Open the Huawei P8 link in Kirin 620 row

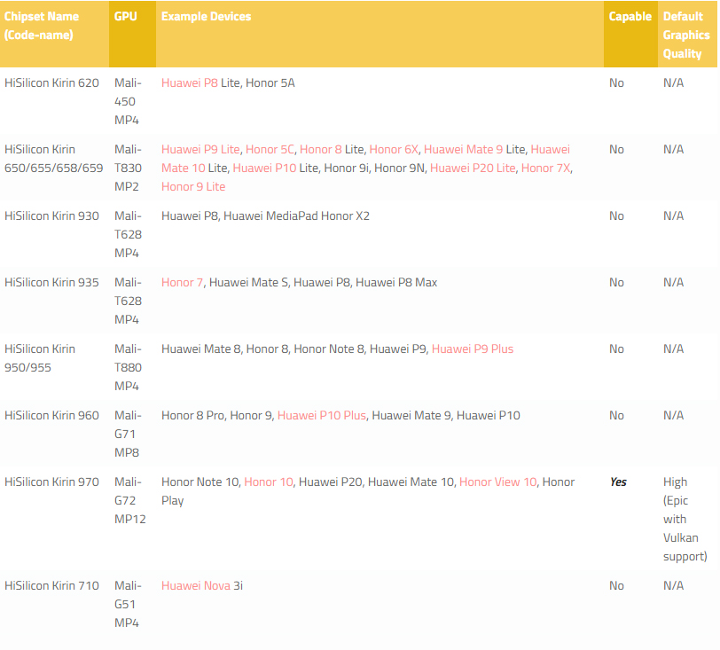pos(189,83)
